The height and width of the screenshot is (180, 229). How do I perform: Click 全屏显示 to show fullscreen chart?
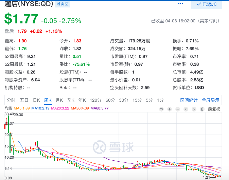point(211,100)
